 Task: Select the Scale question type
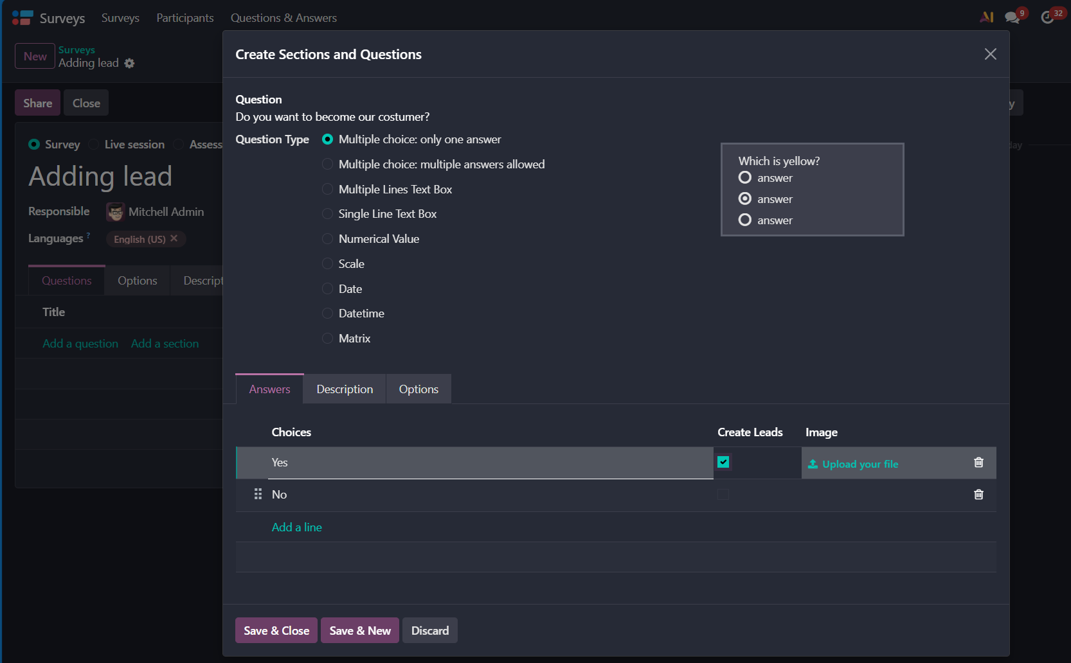327,264
